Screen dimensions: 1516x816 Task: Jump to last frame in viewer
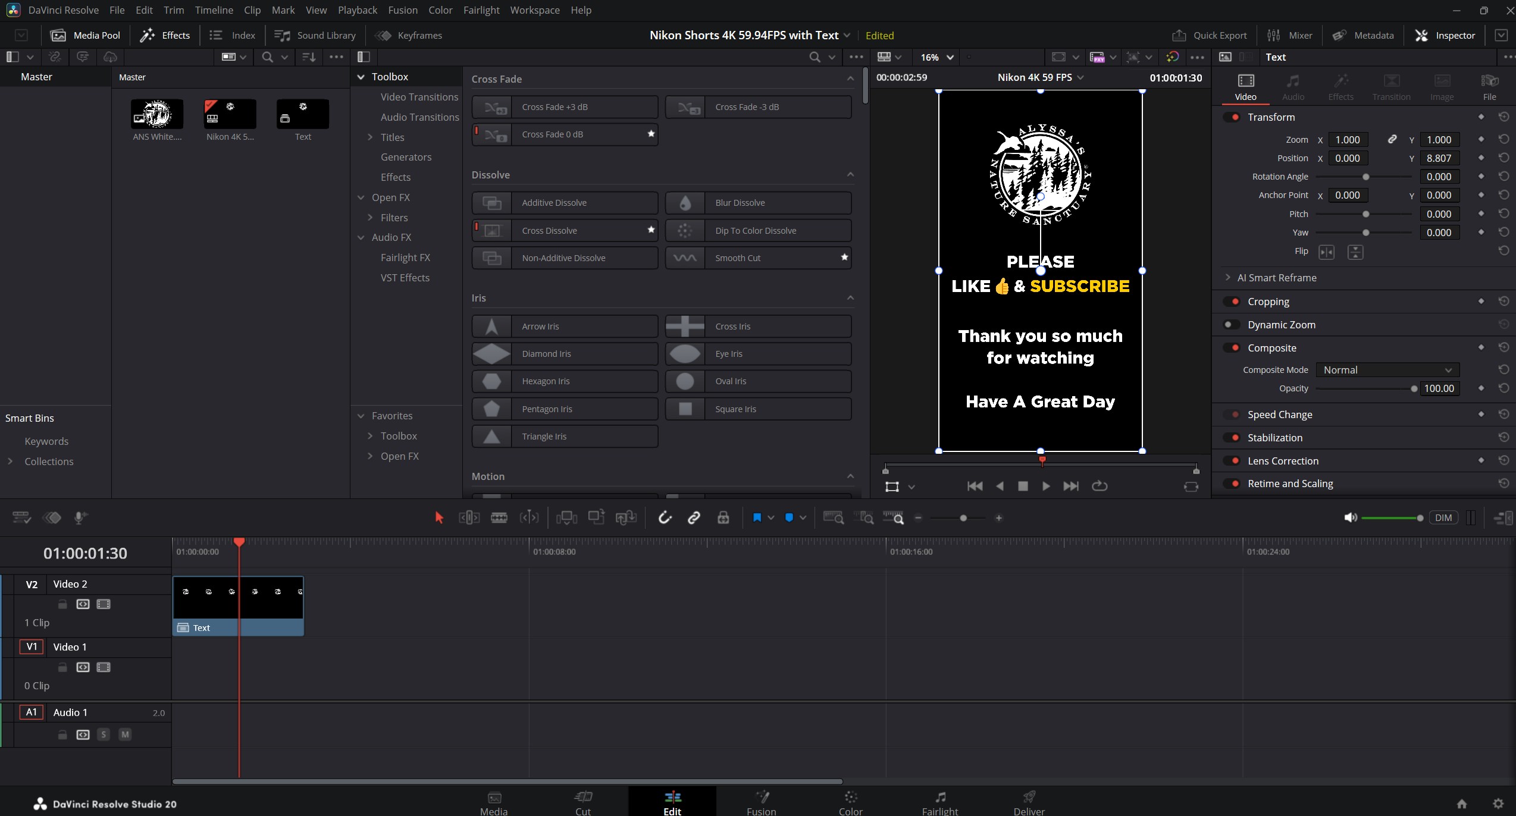(1070, 486)
